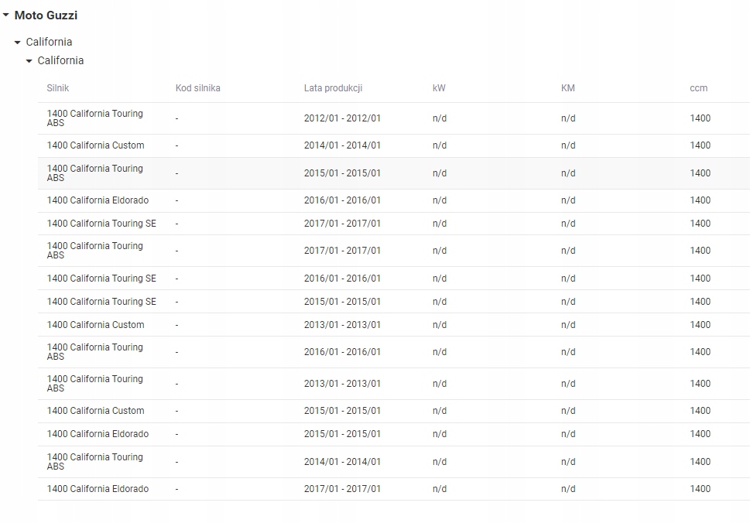Click the 'KM' column header
The image size is (750, 523).
pos(568,88)
